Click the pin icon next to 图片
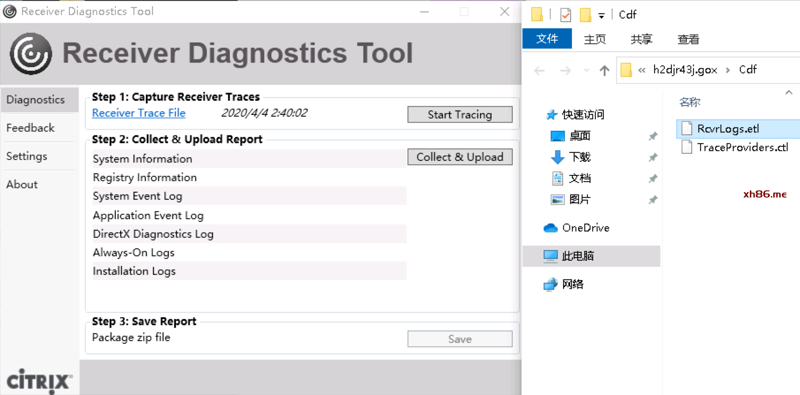800x395 pixels. 653,200
